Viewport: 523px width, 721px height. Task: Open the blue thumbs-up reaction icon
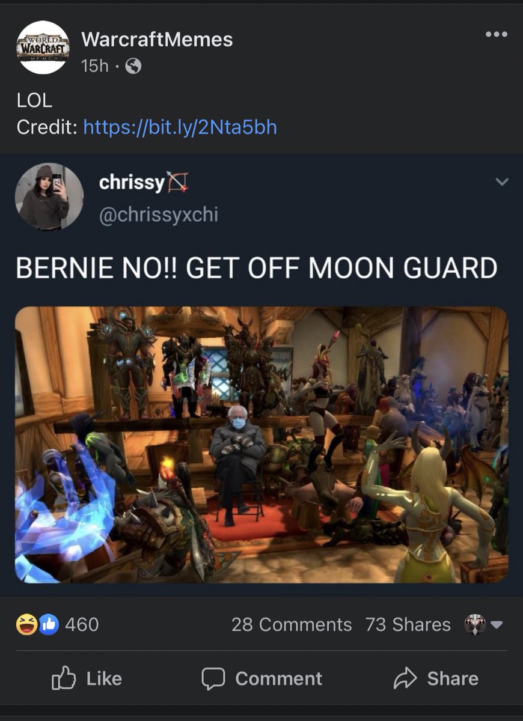pos(48,625)
